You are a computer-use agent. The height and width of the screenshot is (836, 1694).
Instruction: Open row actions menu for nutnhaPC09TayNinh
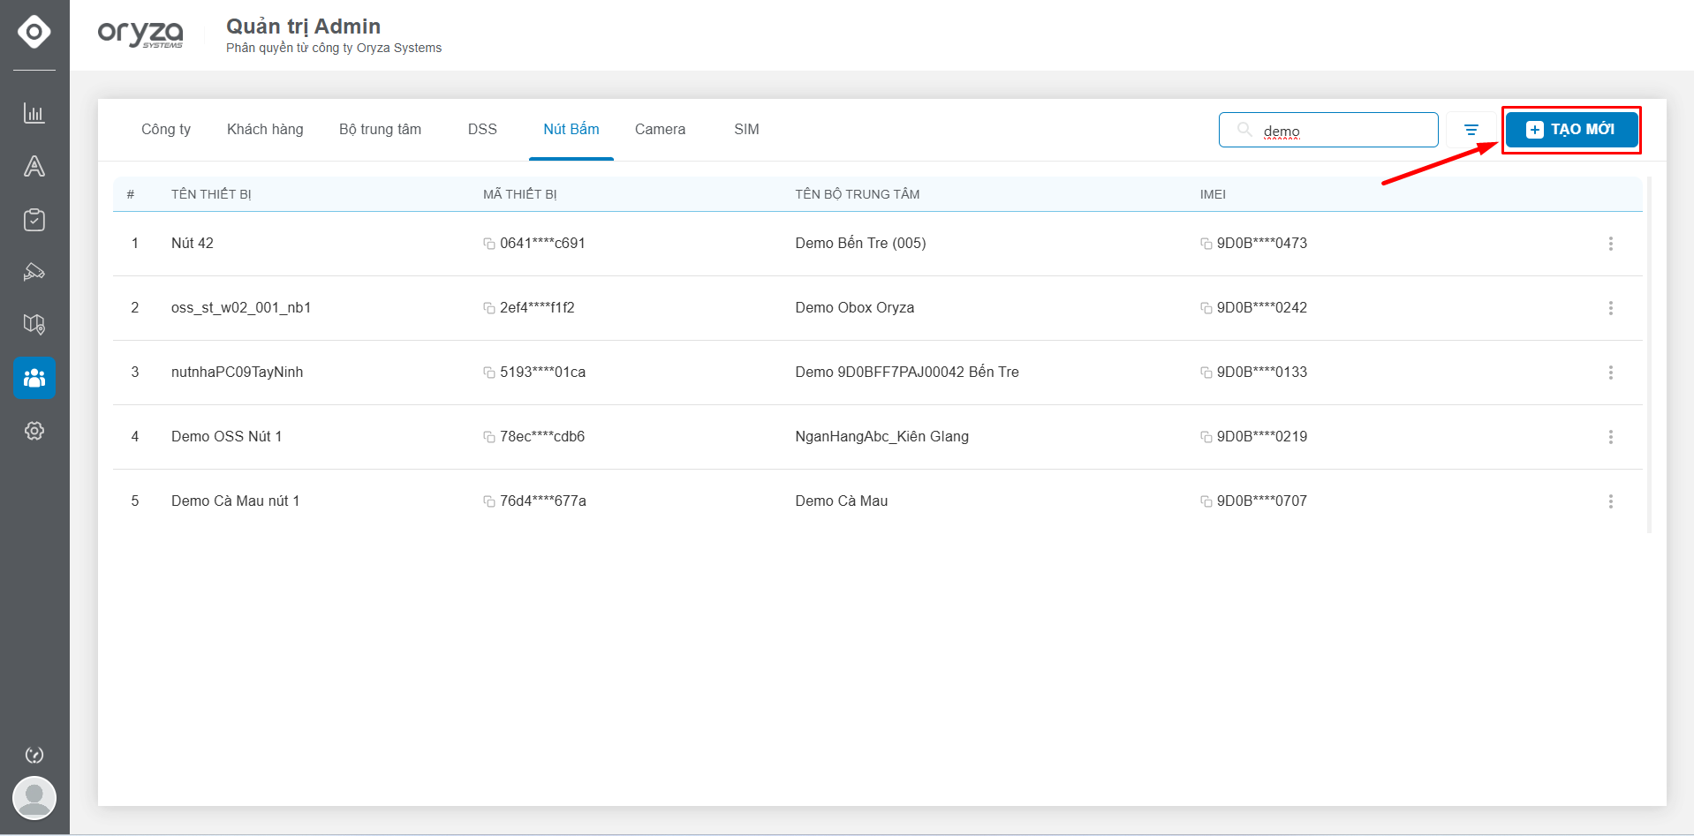point(1611,373)
